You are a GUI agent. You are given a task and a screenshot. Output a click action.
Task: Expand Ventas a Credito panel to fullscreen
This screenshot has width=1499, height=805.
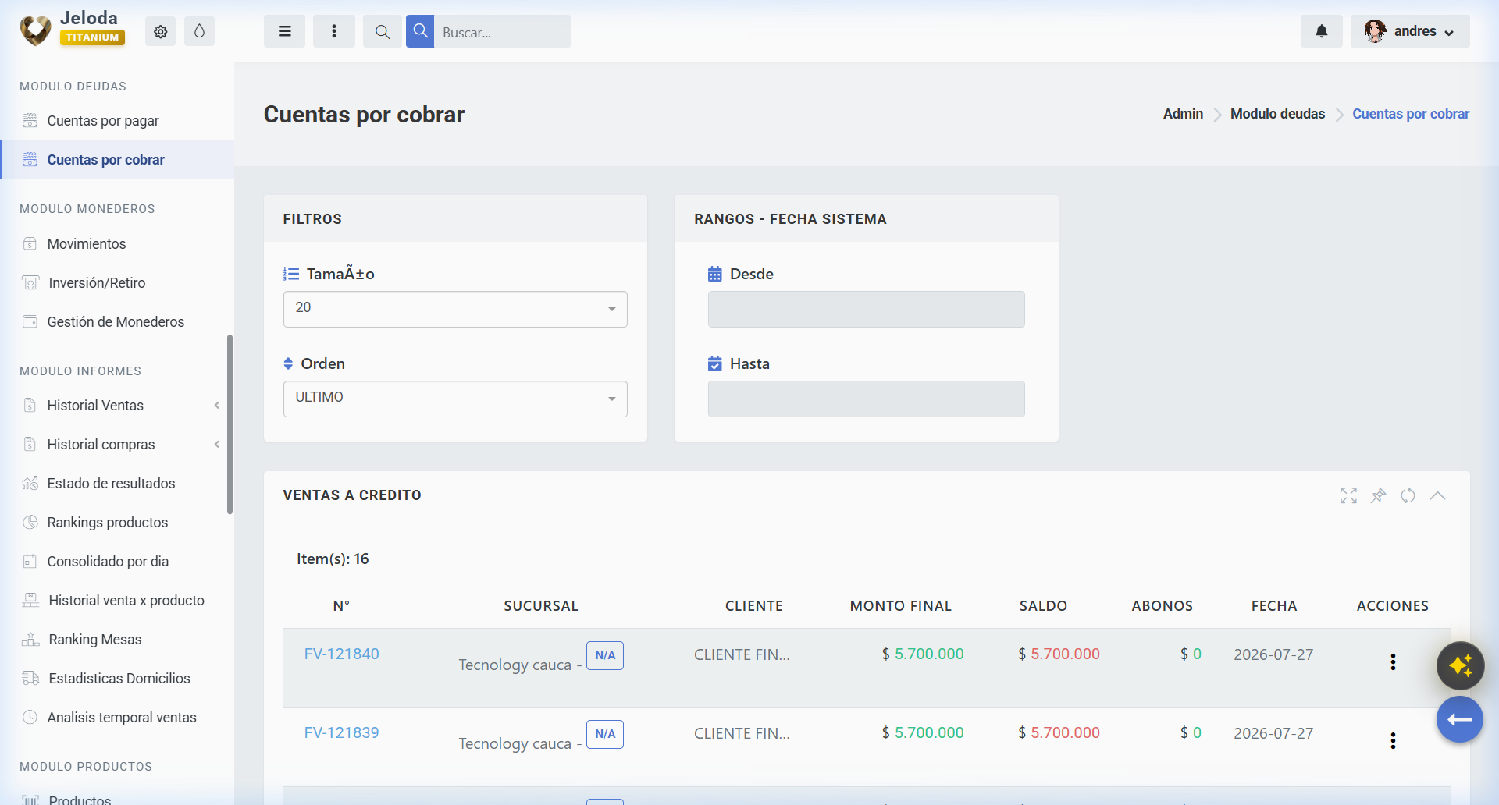click(1348, 495)
